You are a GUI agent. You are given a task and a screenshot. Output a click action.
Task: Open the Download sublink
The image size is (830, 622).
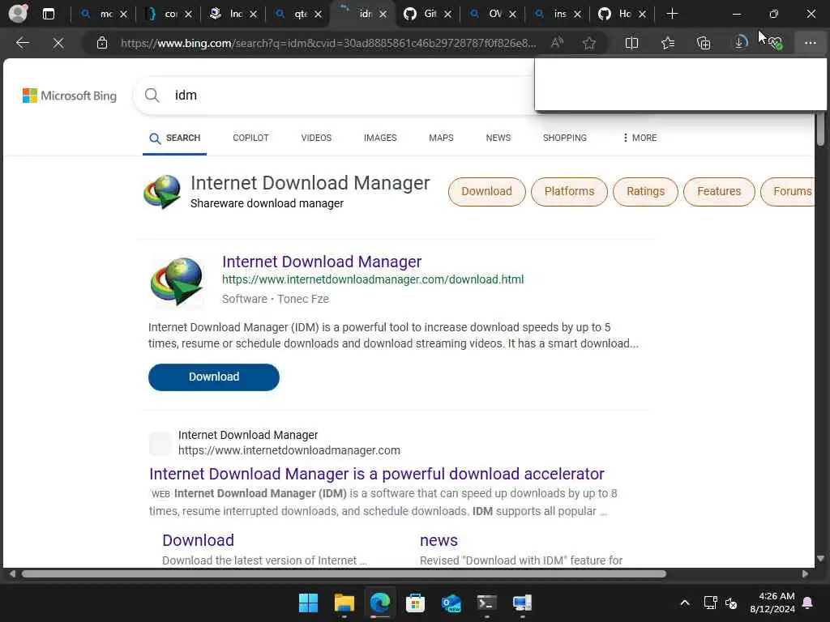[x=198, y=540]
